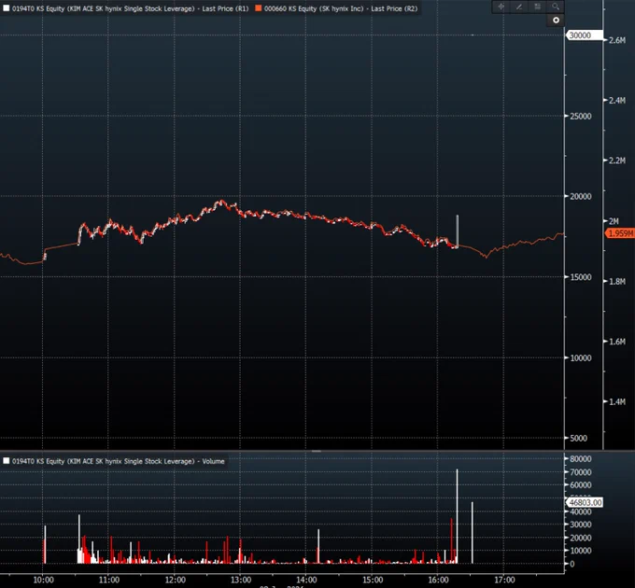Screen dimensions: 635x588
Task: Click the 11:00 time axis label
Action: coord(109,580)
